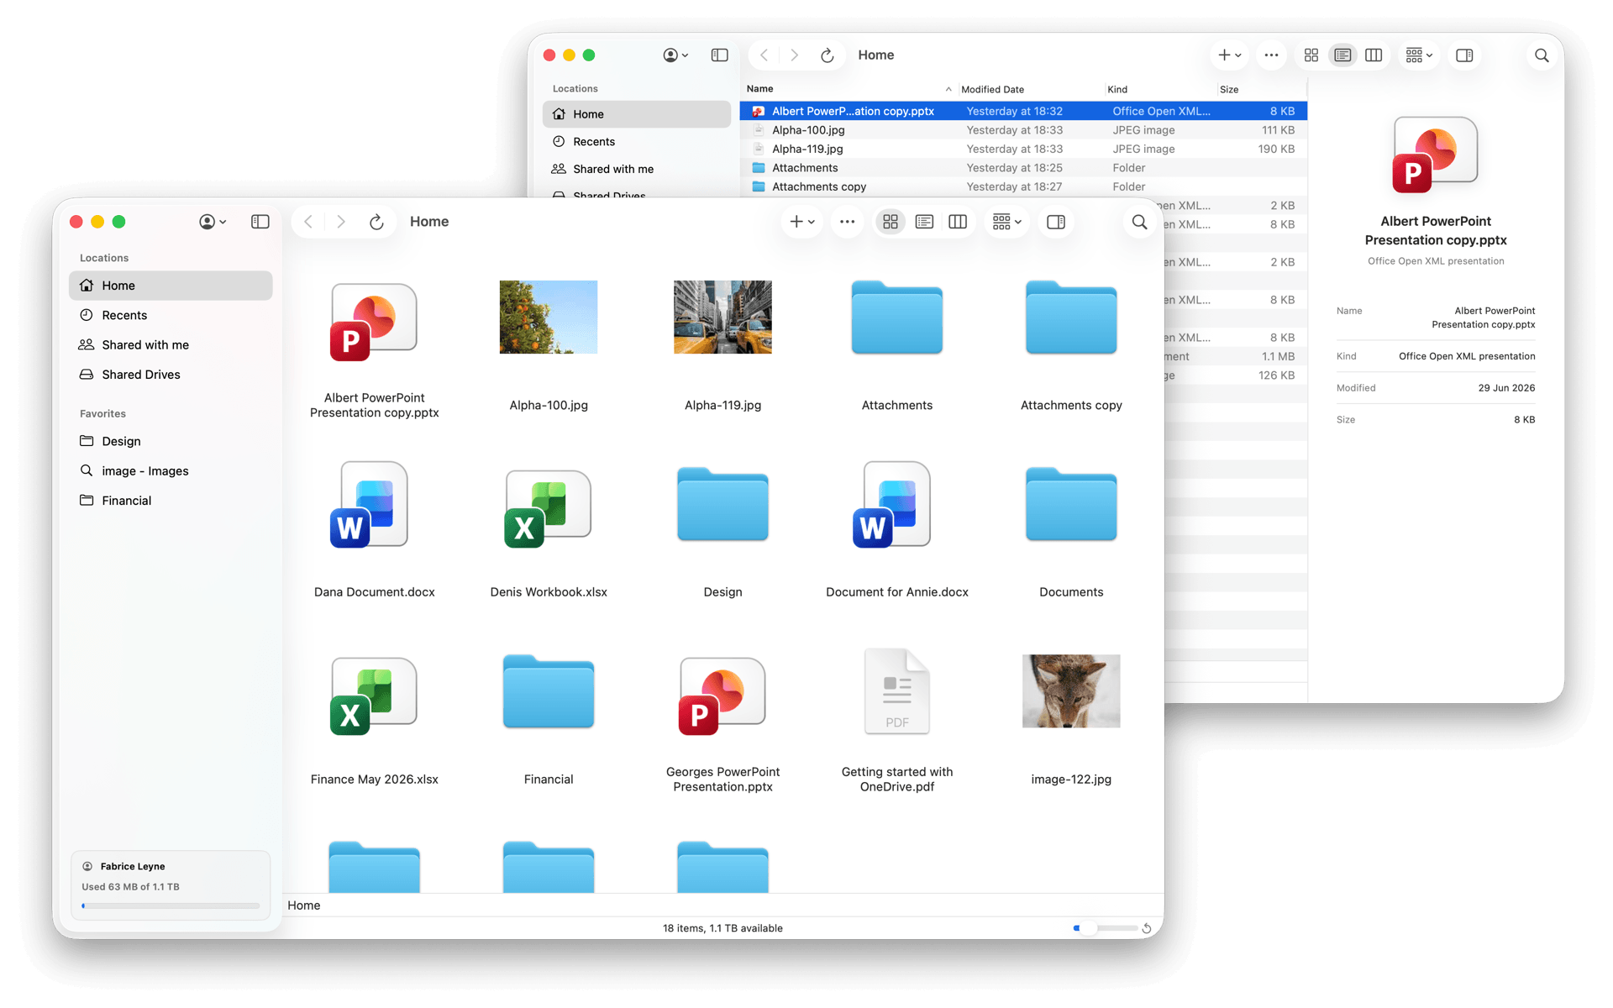The width and height of the screenshot is (1613, 1008).
Task: Select Financial folder in grid
Action: point(549,691)
